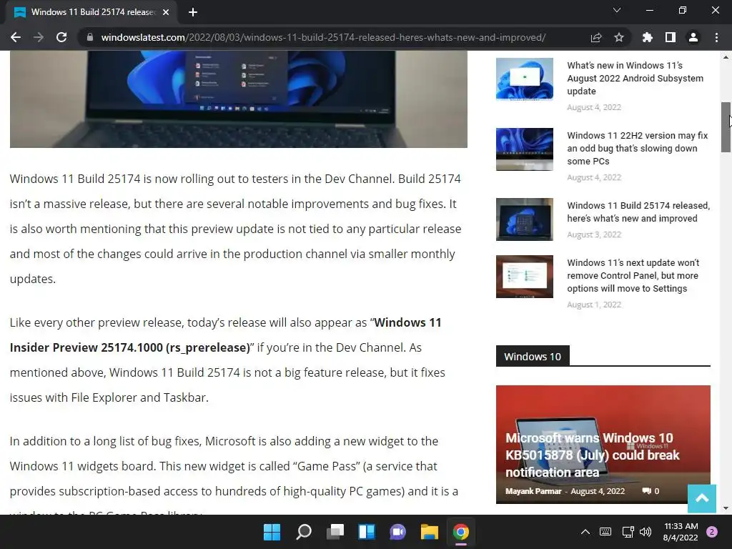Open the notification center badge

tap(712, 532)
